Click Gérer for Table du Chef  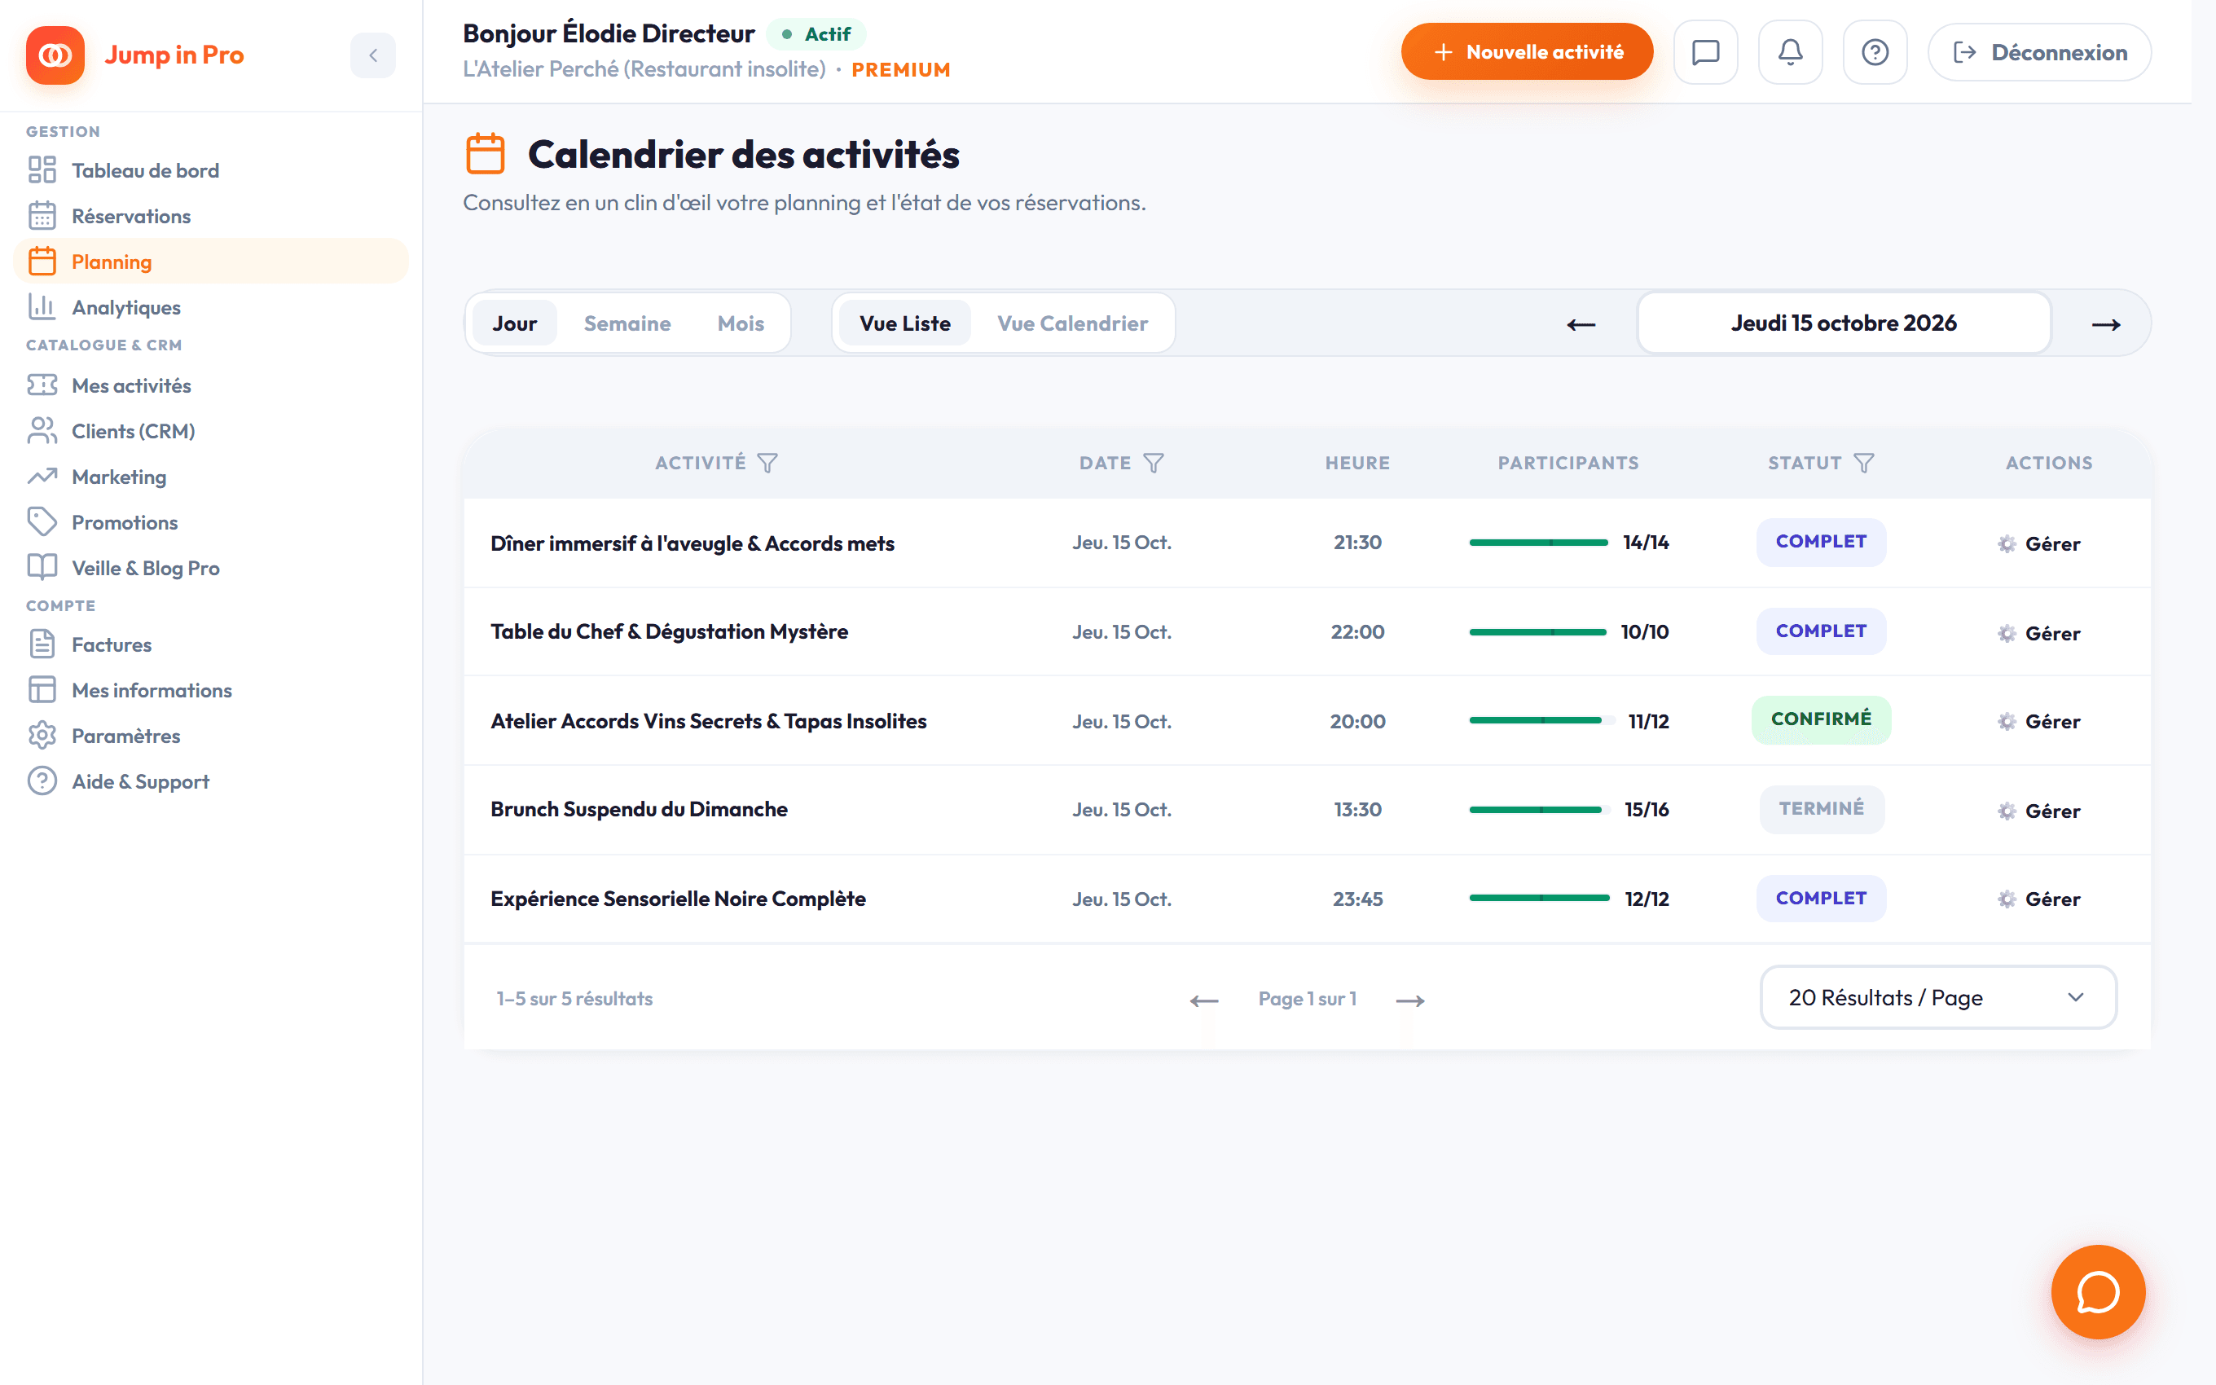[x=2039, y=633]
